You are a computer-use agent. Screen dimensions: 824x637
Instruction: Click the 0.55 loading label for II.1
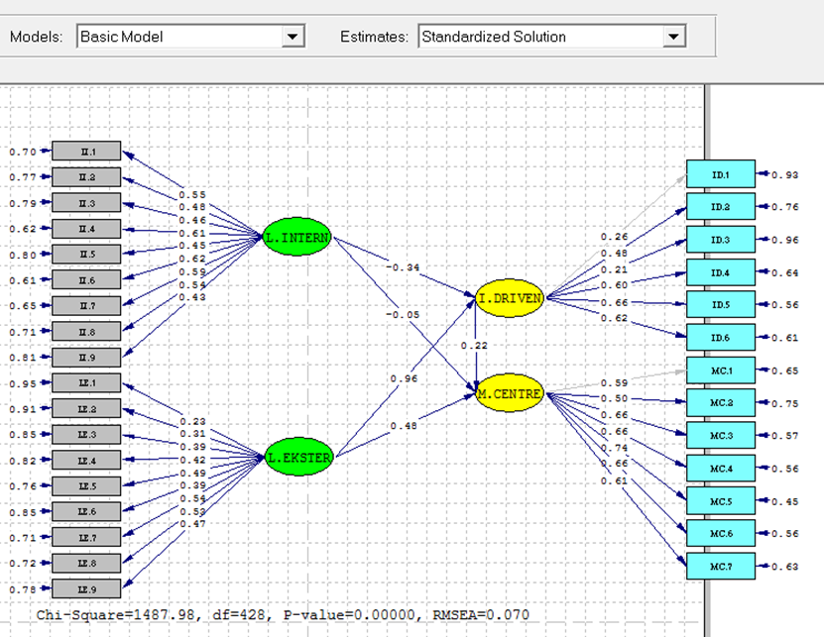click(192, 195)
